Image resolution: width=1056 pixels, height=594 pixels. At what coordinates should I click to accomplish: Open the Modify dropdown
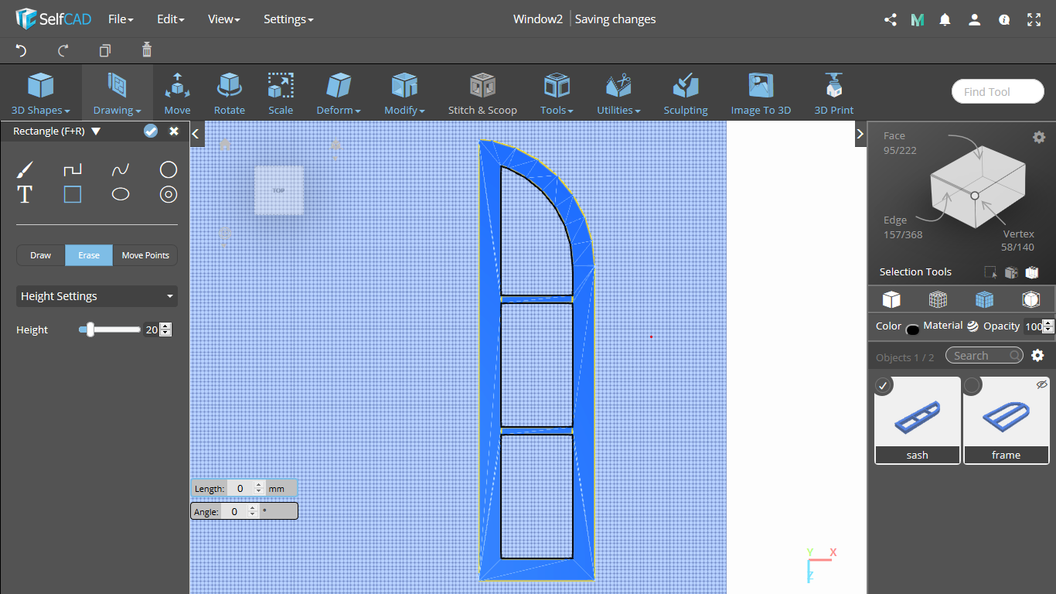click(x=404, y=93)
